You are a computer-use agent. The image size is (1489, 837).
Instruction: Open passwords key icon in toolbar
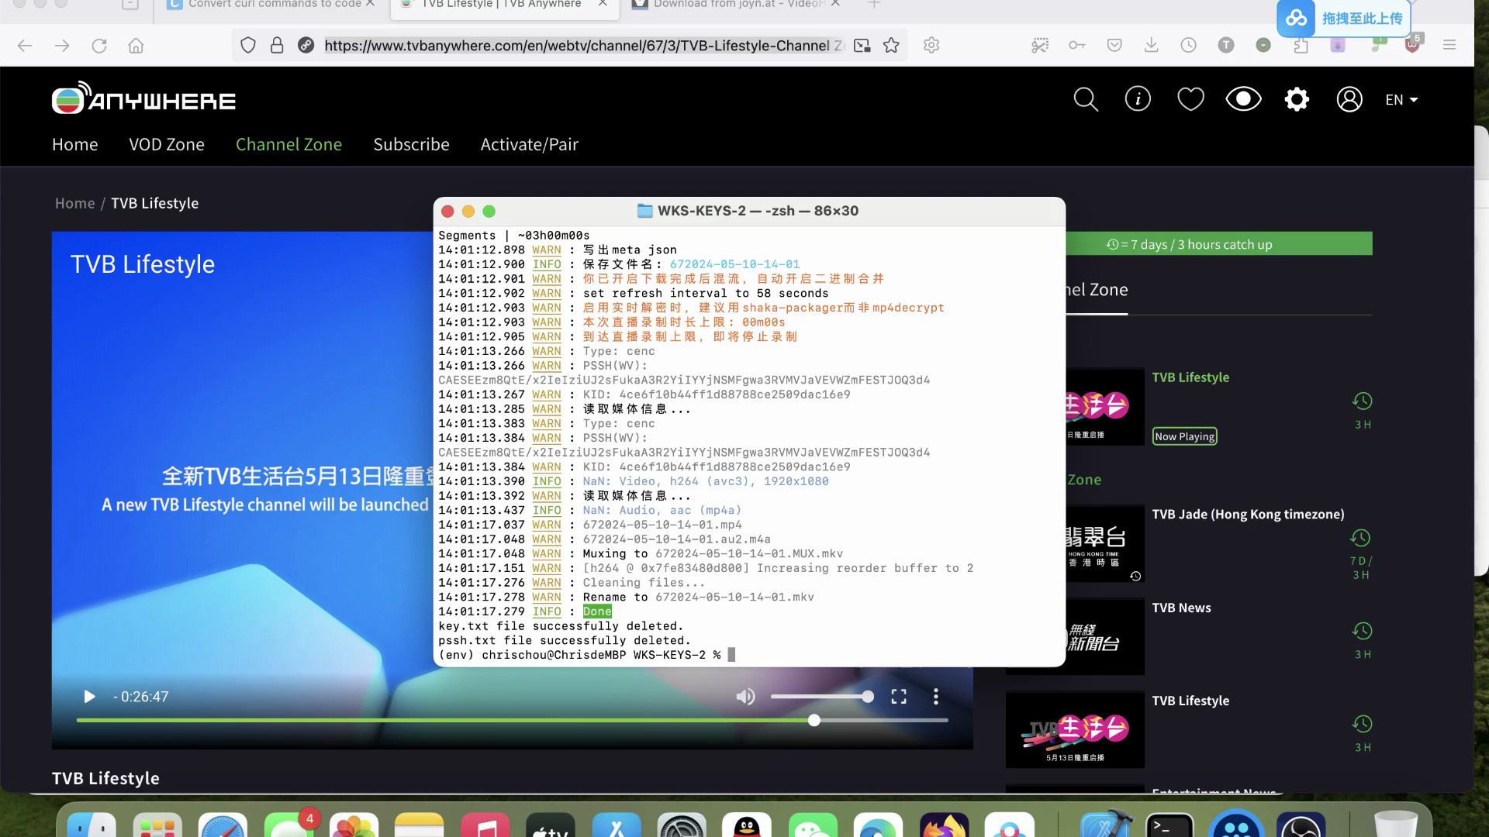(x=1077, y=46)
